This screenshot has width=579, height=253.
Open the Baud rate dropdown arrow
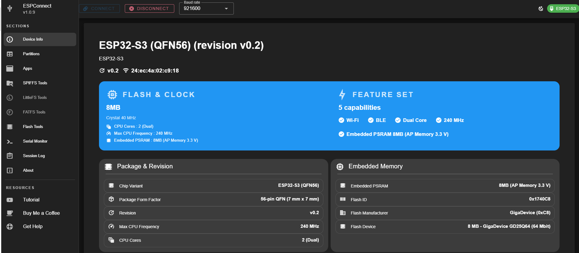tap(226, 8)
